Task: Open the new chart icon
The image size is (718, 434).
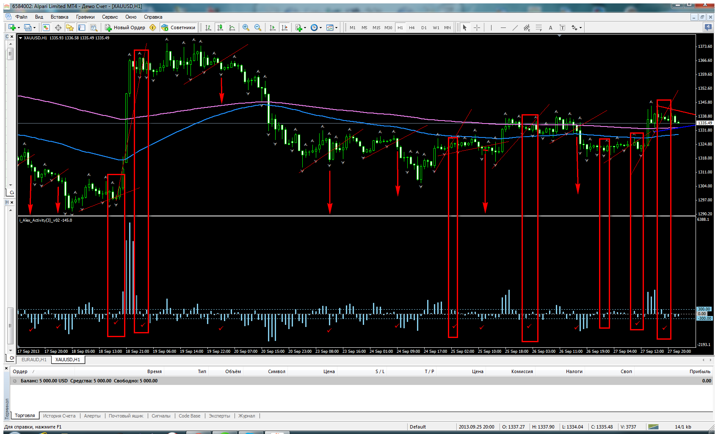Action: point(12,27)
